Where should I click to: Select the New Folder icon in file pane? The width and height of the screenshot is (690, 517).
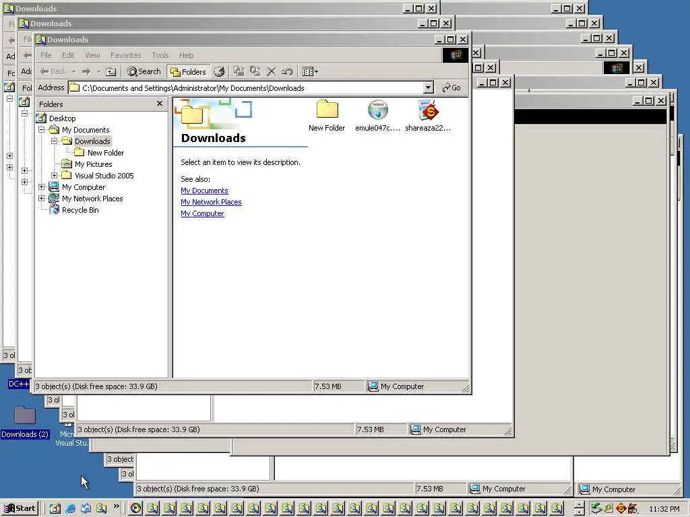pos(327,110)
